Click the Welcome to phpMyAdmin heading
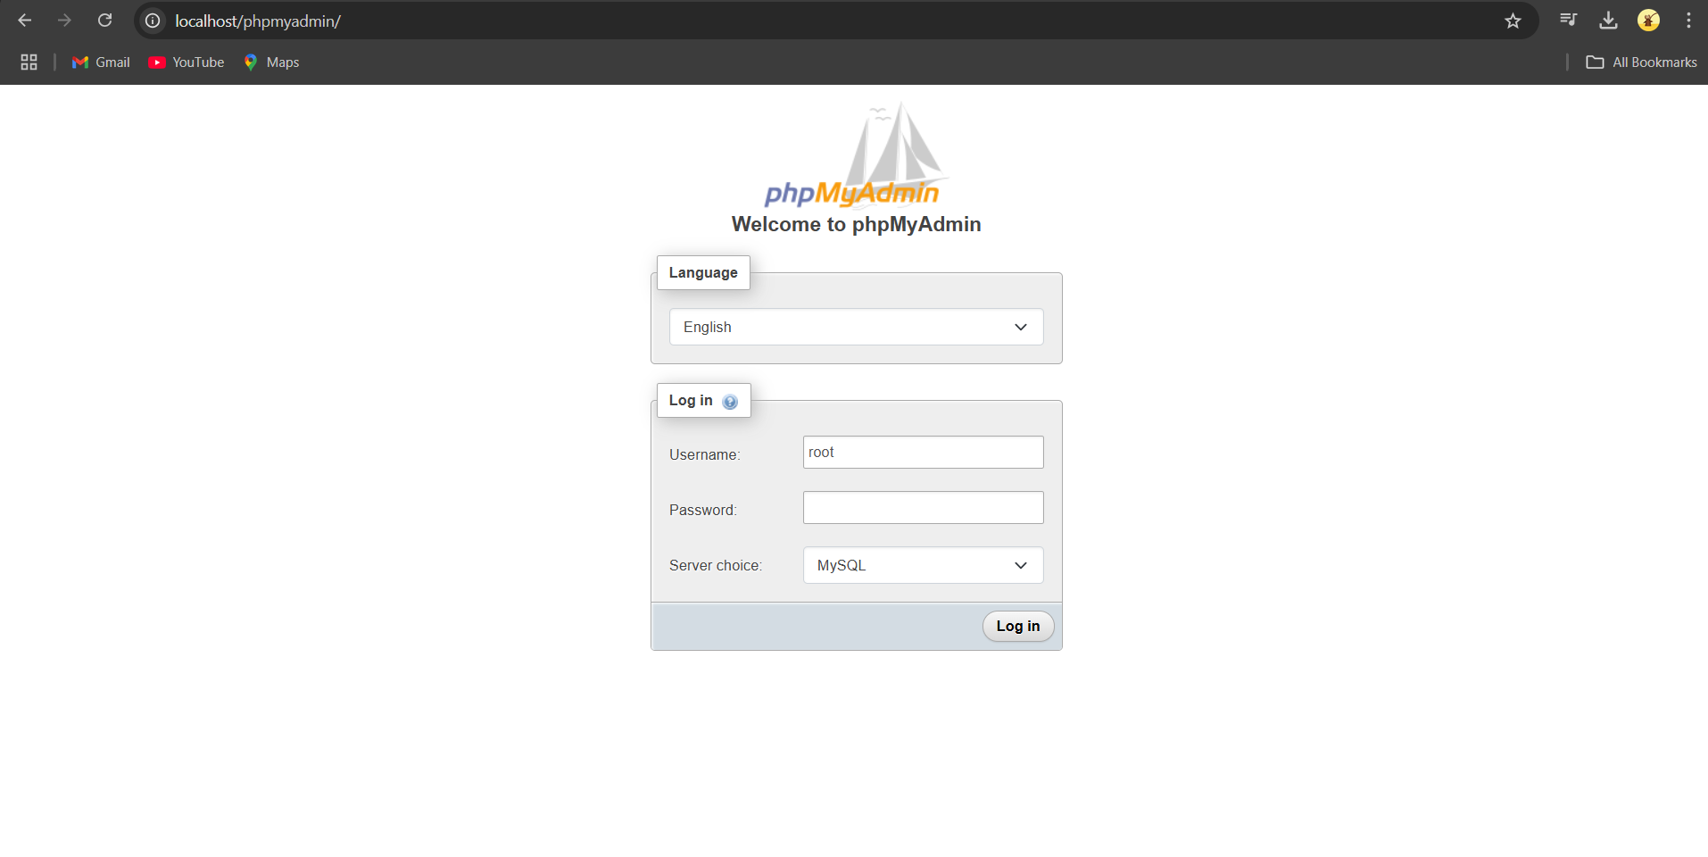This screenshot has width=1708, height=857. 856,224
